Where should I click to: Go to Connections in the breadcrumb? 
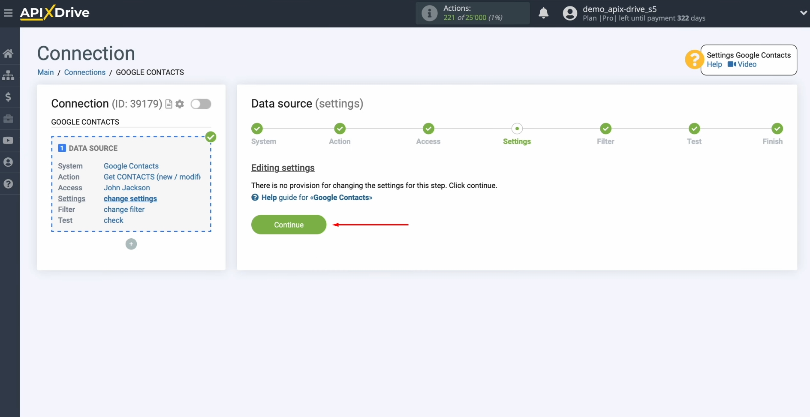85,72
